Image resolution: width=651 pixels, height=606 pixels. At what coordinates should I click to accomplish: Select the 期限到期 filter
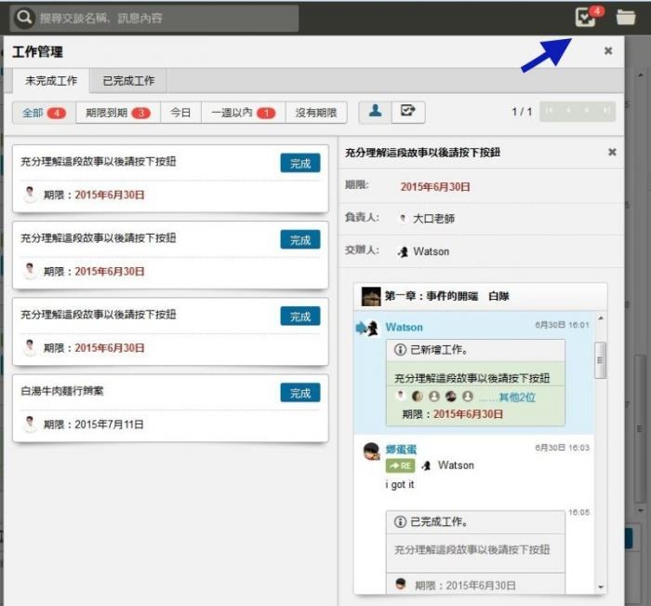118,113
